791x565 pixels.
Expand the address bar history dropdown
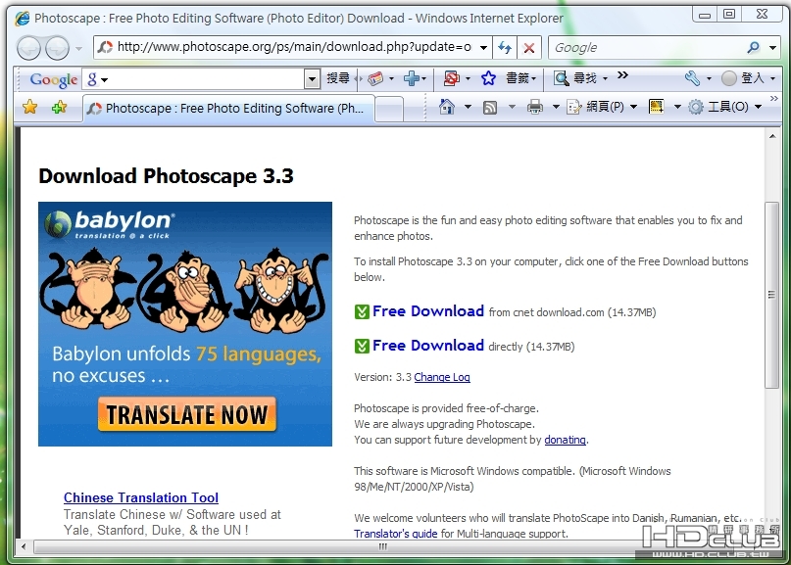484,47
